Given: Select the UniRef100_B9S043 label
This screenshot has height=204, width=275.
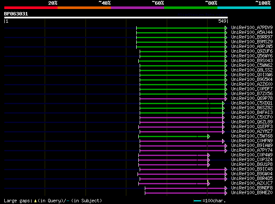Looking at the screenshot, I should pos(252,61).
